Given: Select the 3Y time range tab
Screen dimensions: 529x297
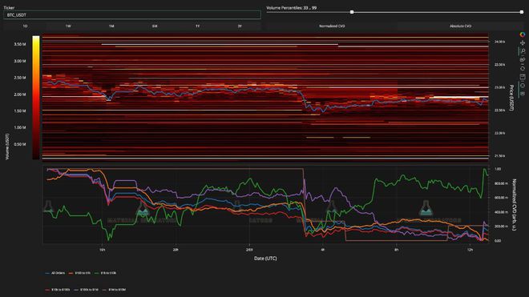Looking at the screenshot, I should (x=240, y=26).
